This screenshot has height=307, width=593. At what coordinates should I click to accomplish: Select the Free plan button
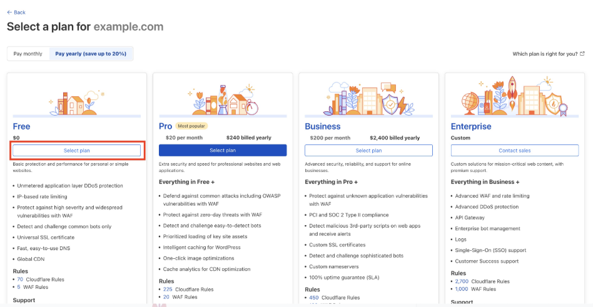click(76, 150)
